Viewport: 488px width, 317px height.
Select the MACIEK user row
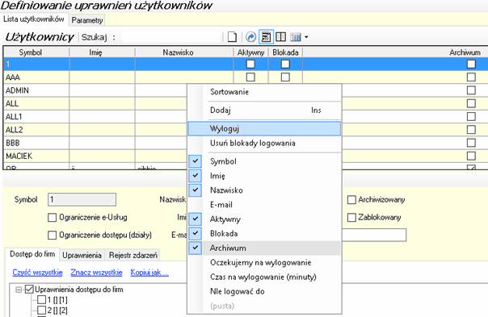[95, 156]
